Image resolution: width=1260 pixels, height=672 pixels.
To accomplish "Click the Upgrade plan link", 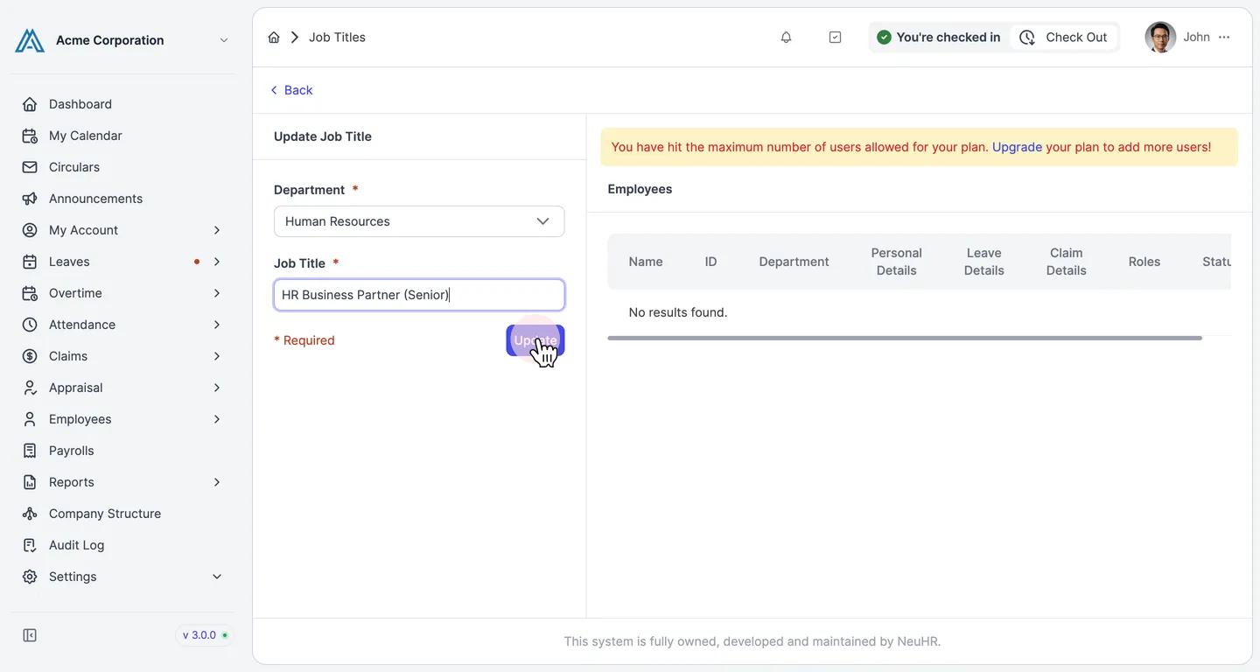I will (1017, 147).
